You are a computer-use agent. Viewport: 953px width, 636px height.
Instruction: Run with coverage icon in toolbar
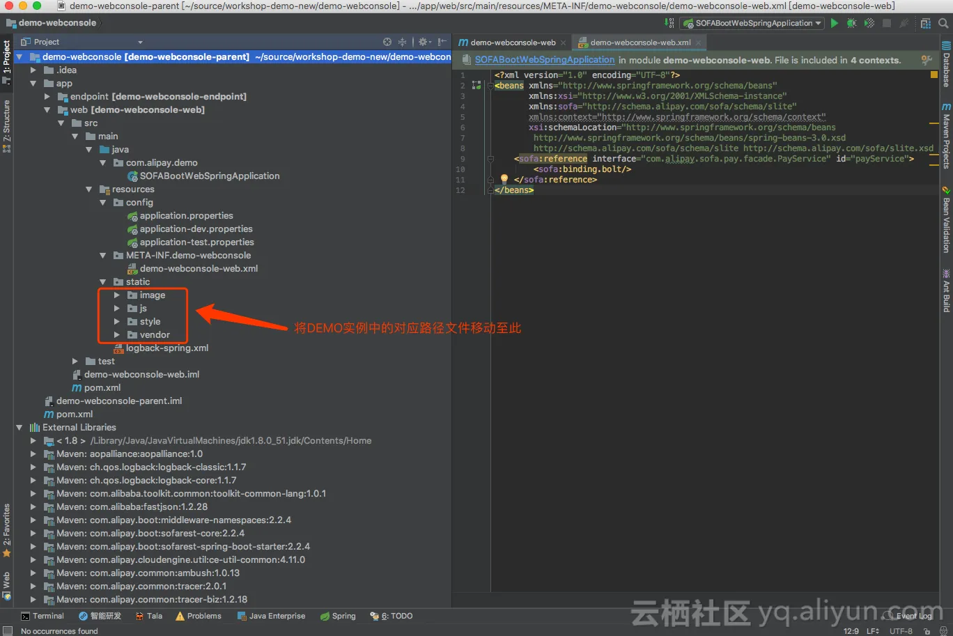tap(869, 23)
